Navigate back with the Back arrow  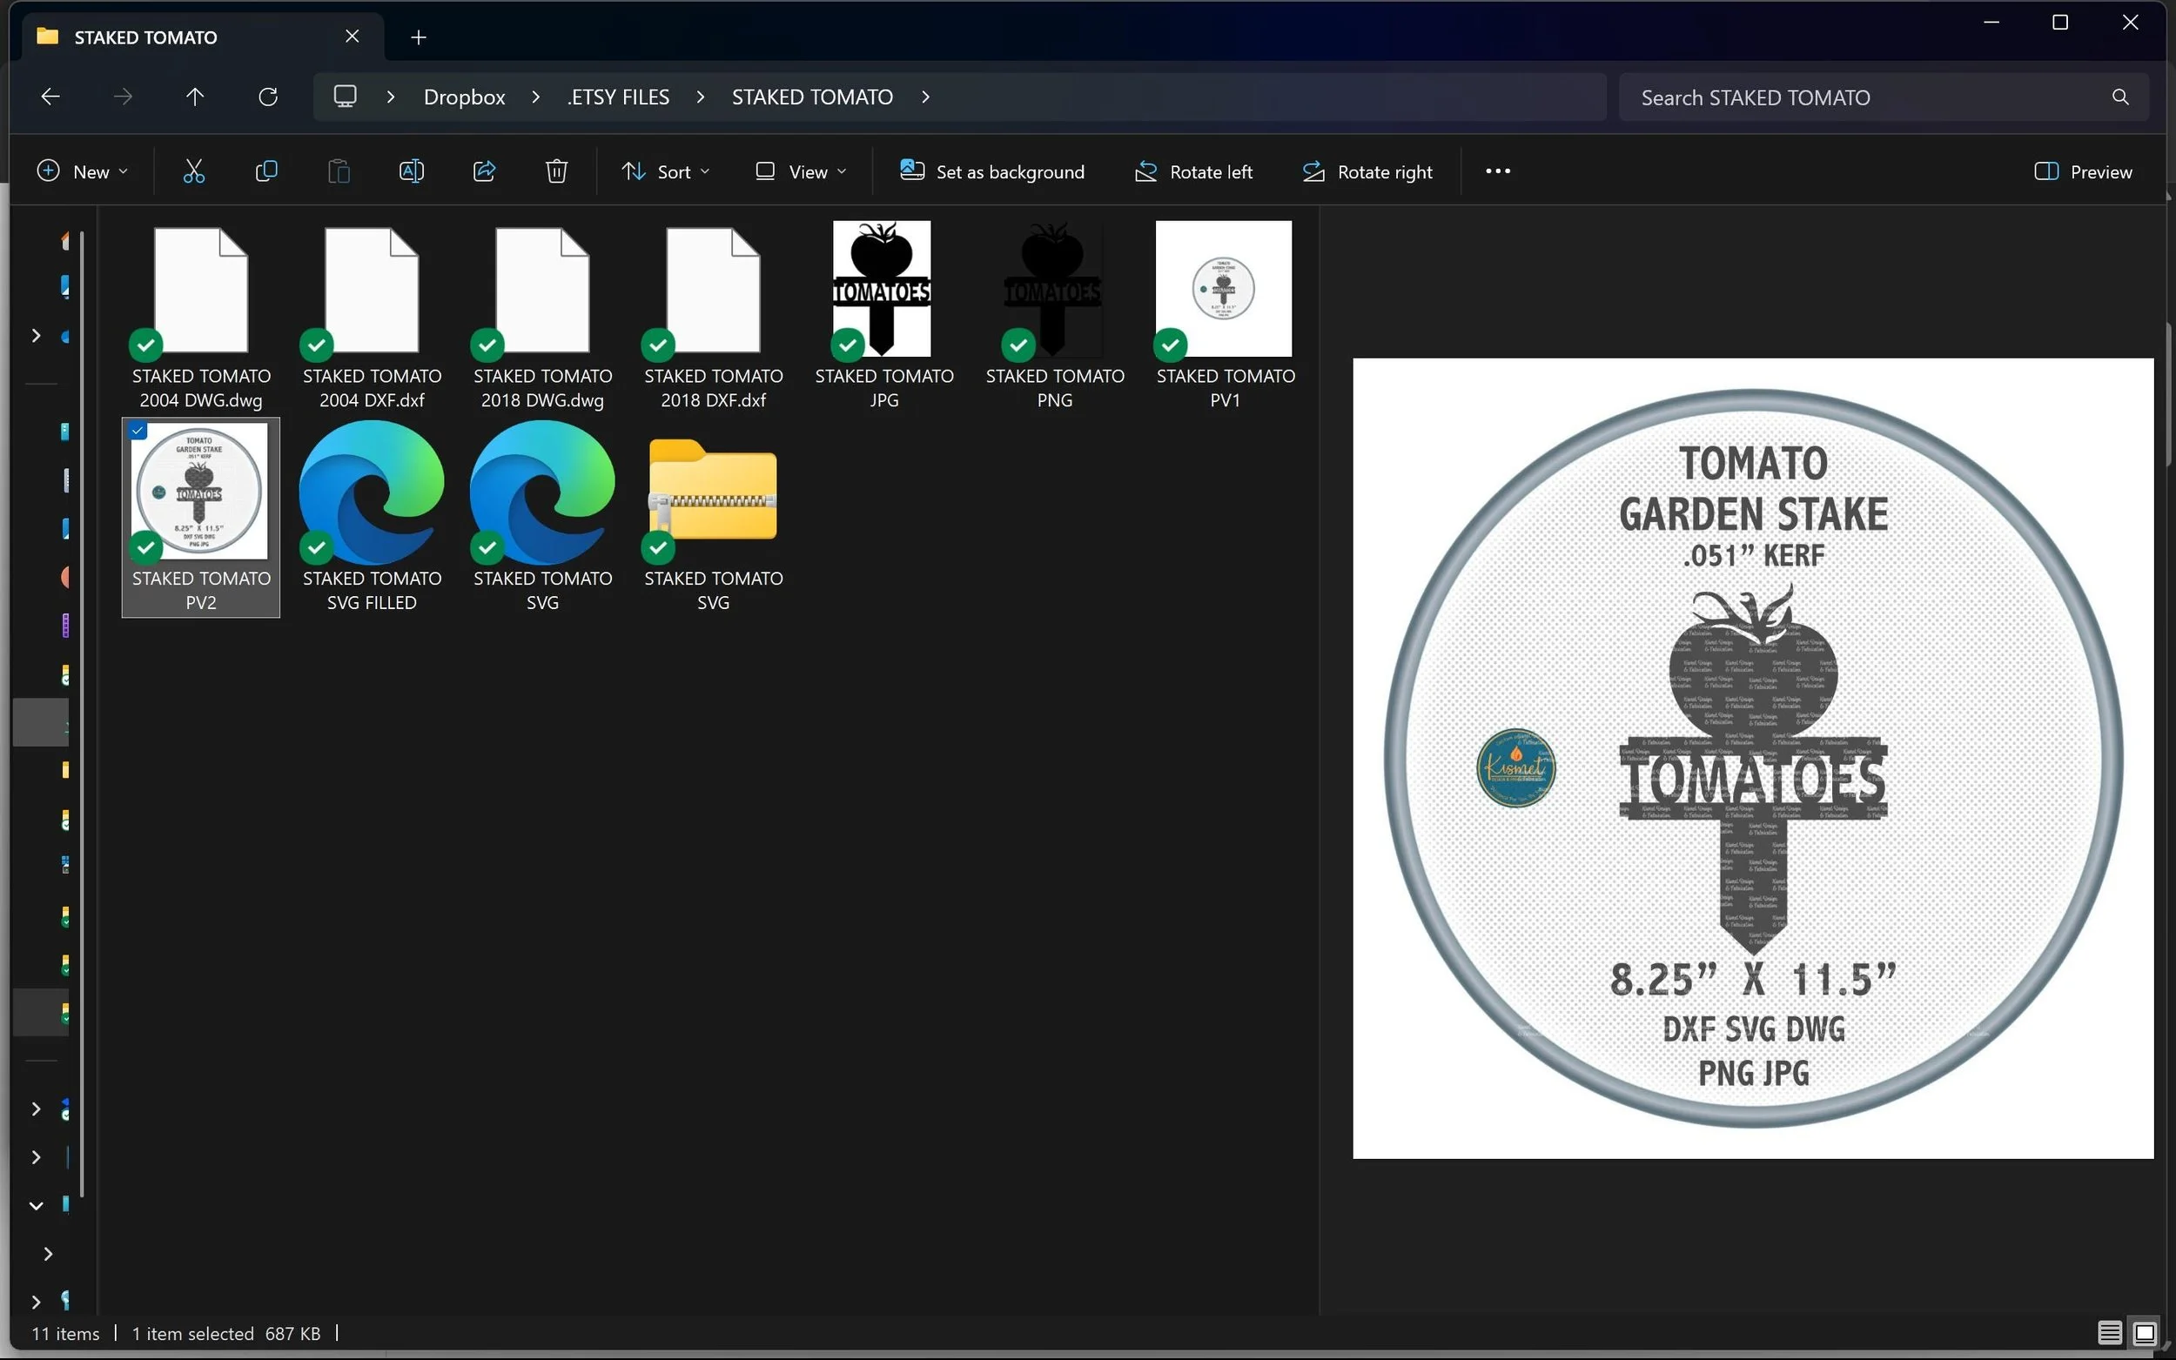(x=50, y=97)
